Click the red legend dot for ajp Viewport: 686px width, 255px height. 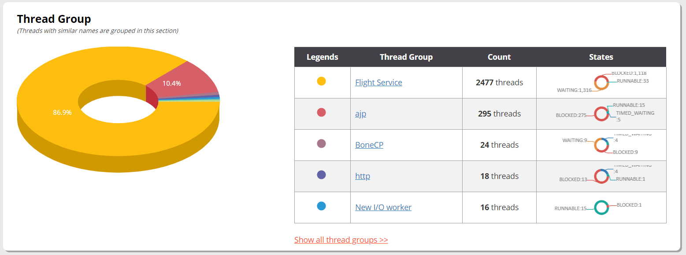pyautogui.click(x=322, y=112)
